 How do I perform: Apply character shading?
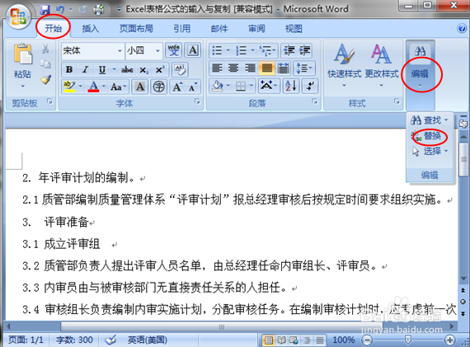[139, 87]
